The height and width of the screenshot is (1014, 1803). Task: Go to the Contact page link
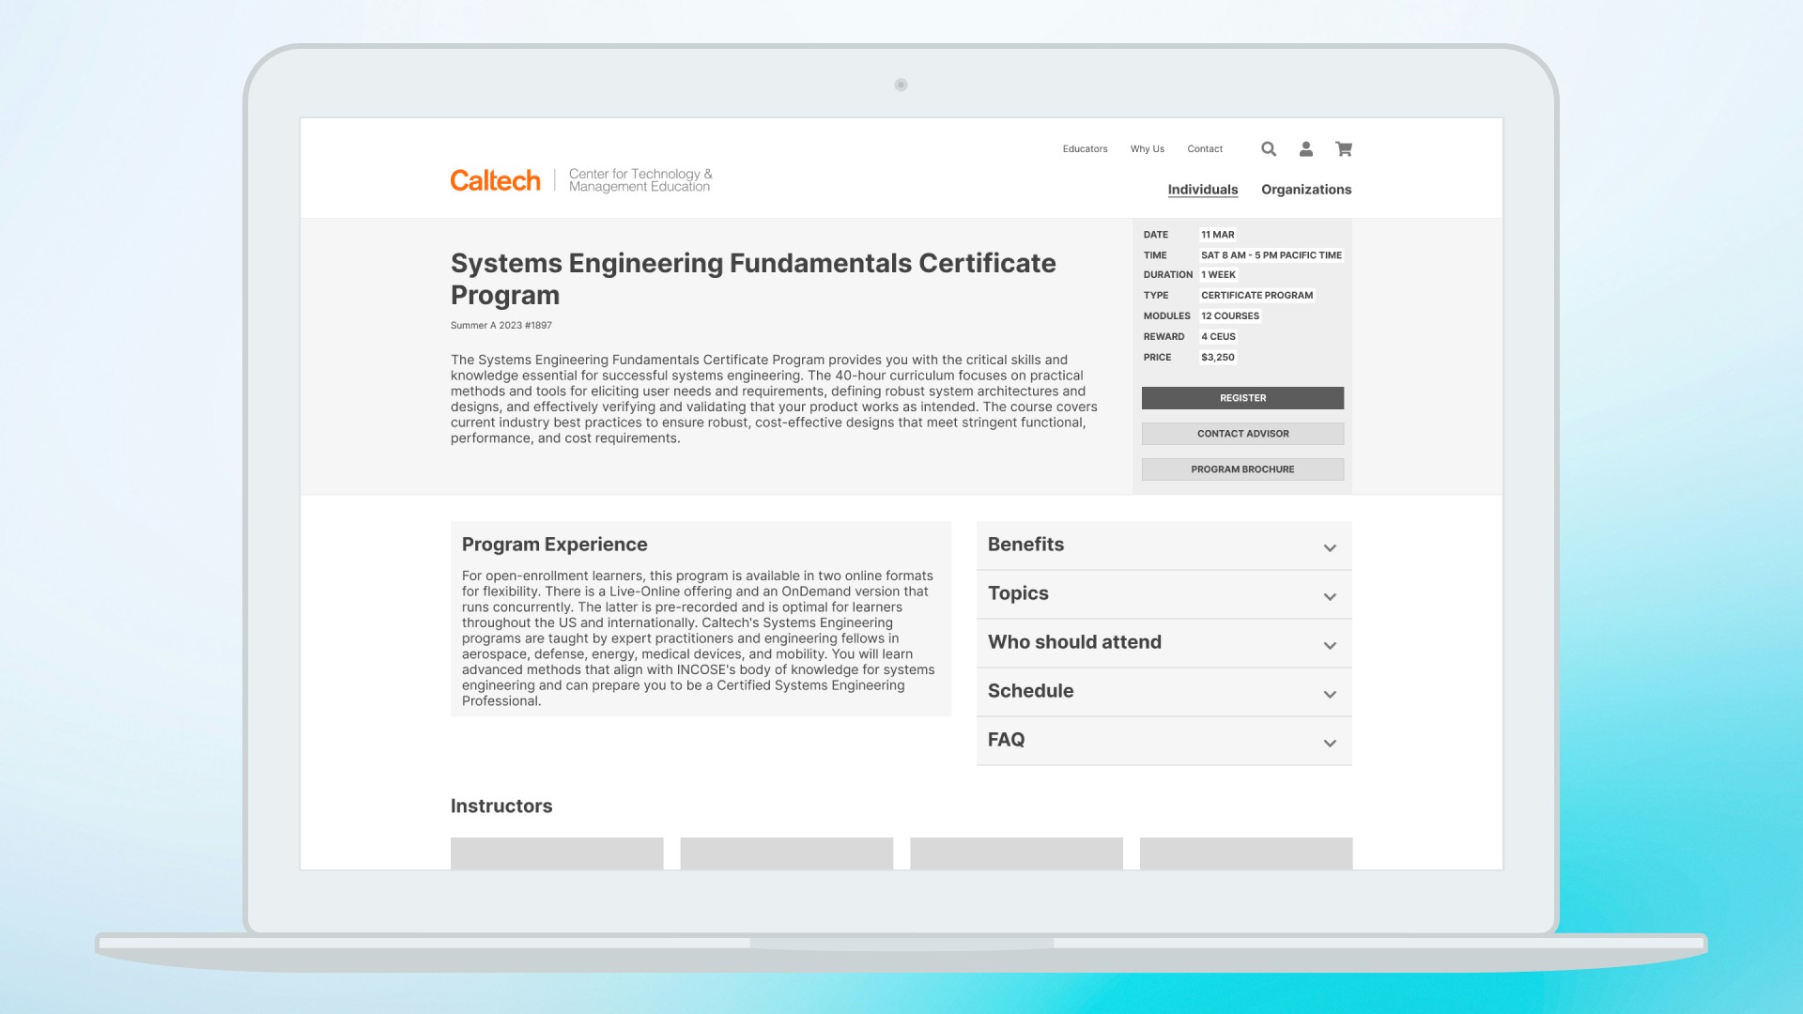pyautogui.click(x=1204, y=149)
